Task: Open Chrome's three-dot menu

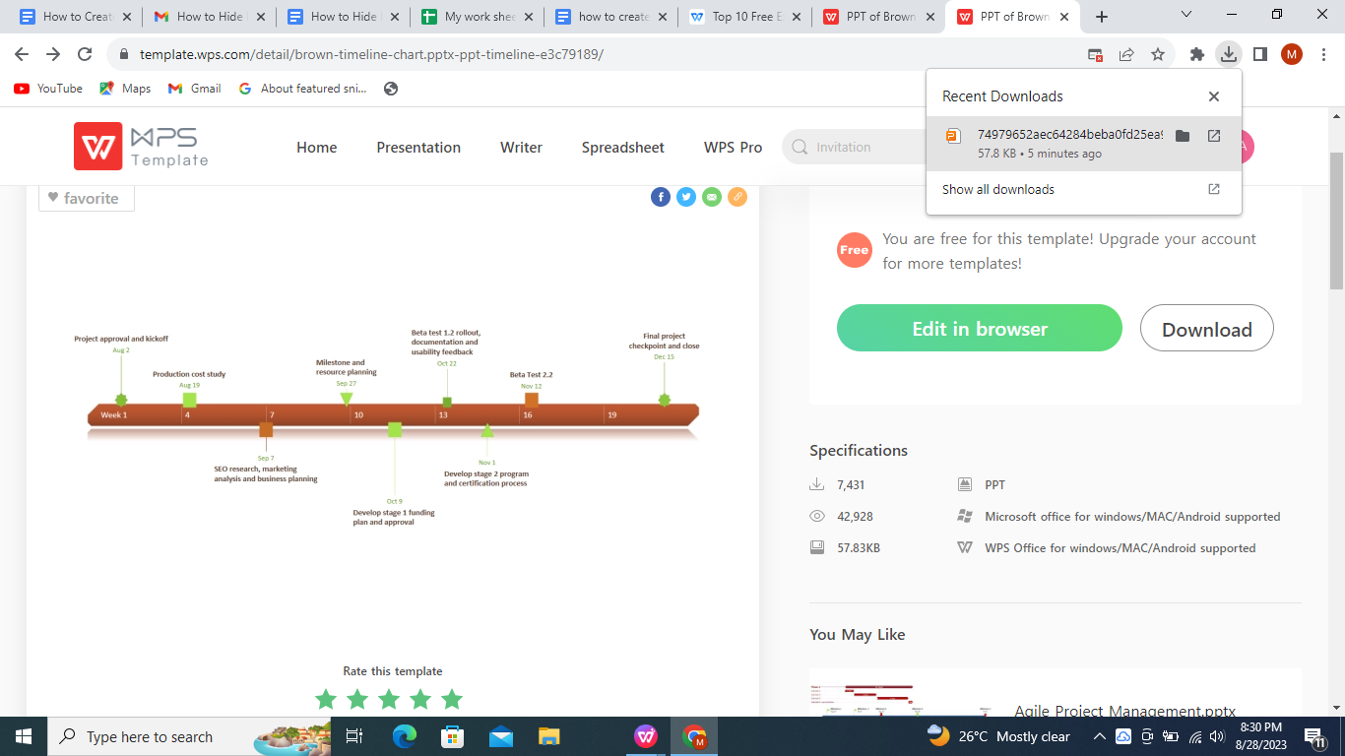Action: (x=1322, y=56)
